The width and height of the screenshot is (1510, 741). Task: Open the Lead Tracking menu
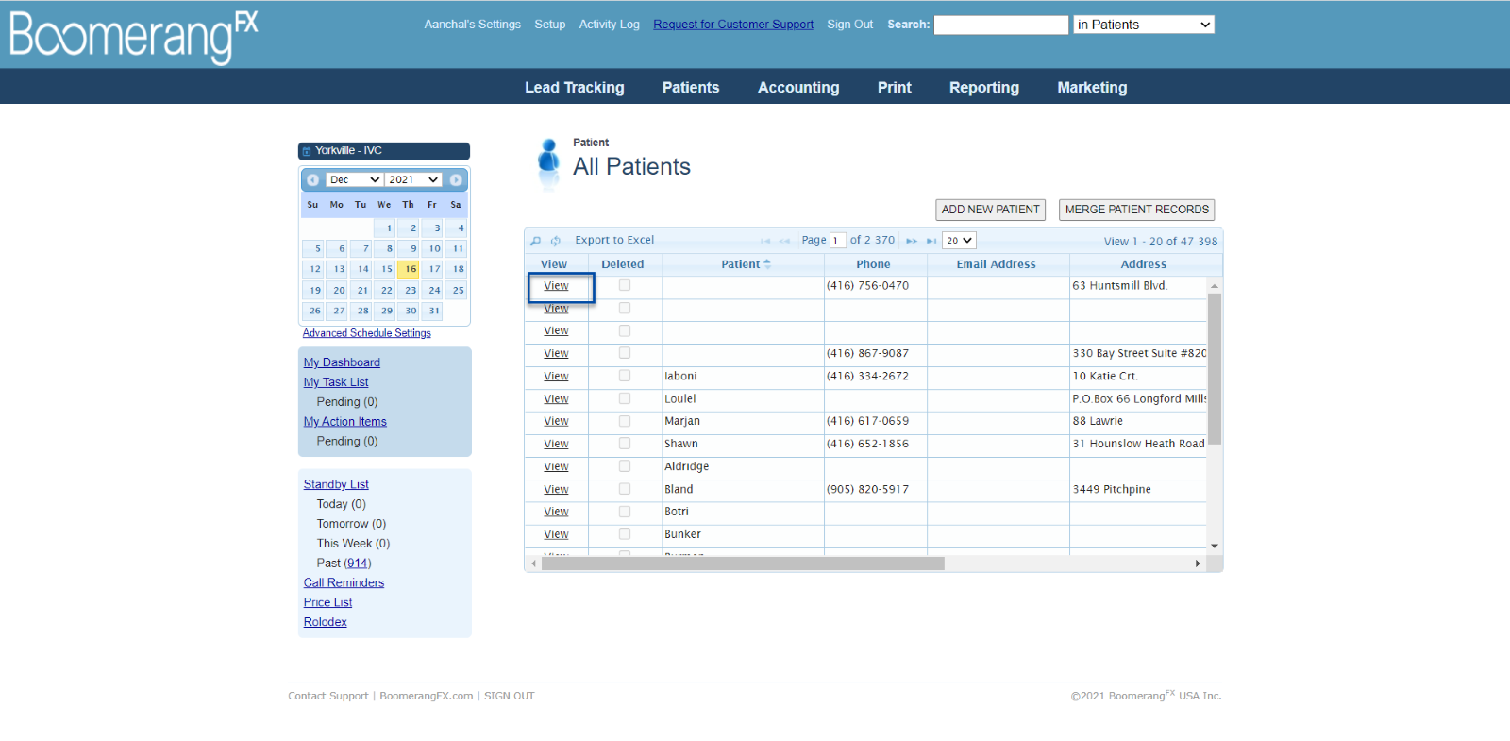point(575,88)
